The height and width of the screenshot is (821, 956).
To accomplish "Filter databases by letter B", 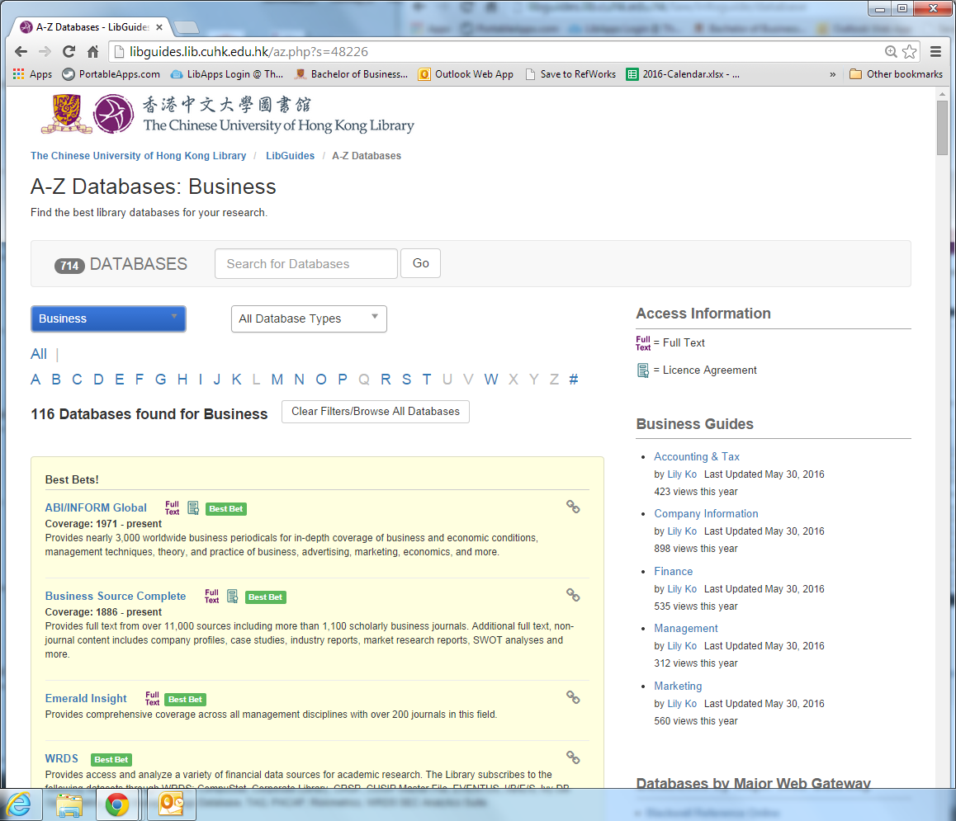I will [56, 380].
